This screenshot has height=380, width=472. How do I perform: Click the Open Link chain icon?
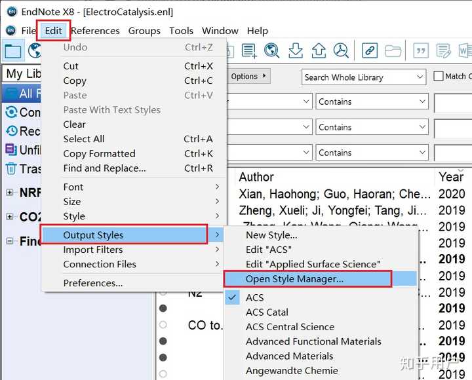[x=370, y=50]
